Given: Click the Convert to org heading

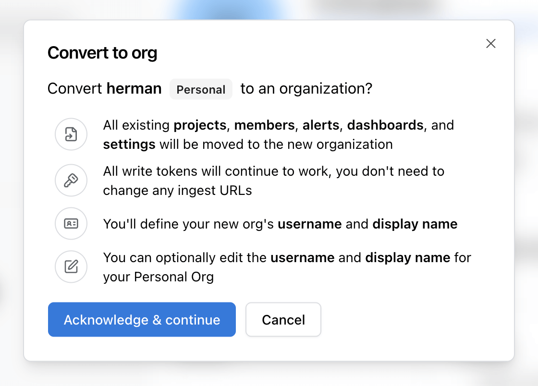Looking at the screenshot, I should click(x=102, y=53).
